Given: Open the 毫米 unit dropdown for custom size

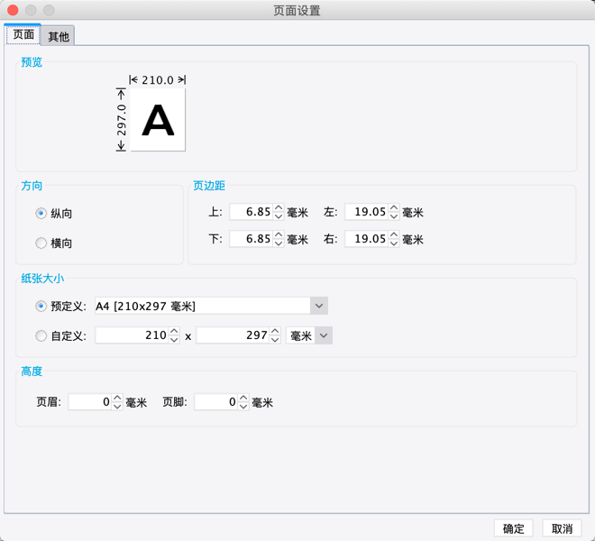Looking at the screenshot, I should click(309, 335).
